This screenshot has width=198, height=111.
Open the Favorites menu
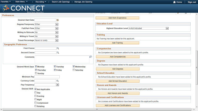coord(6,2)
